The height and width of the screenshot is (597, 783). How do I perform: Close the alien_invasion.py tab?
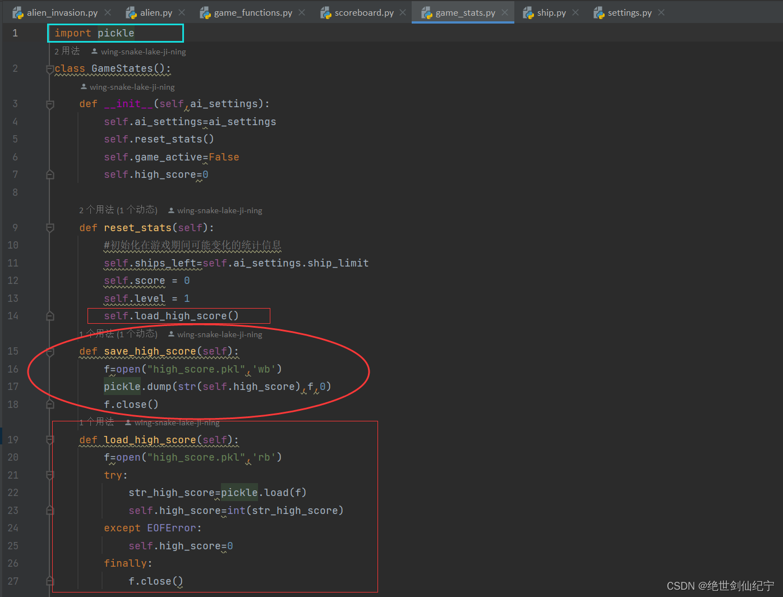(108, 12)
